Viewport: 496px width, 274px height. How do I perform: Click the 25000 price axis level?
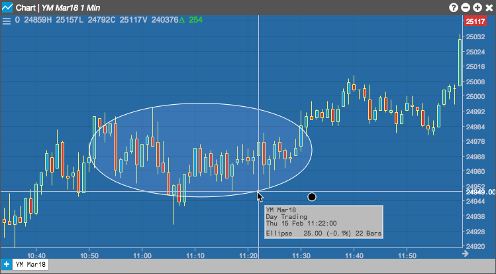click(475, 96)
